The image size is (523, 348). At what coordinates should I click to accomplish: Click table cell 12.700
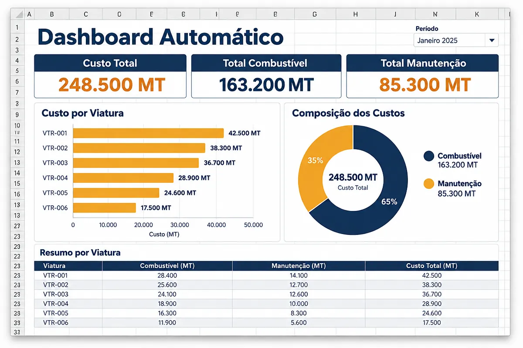pos(299,285)
